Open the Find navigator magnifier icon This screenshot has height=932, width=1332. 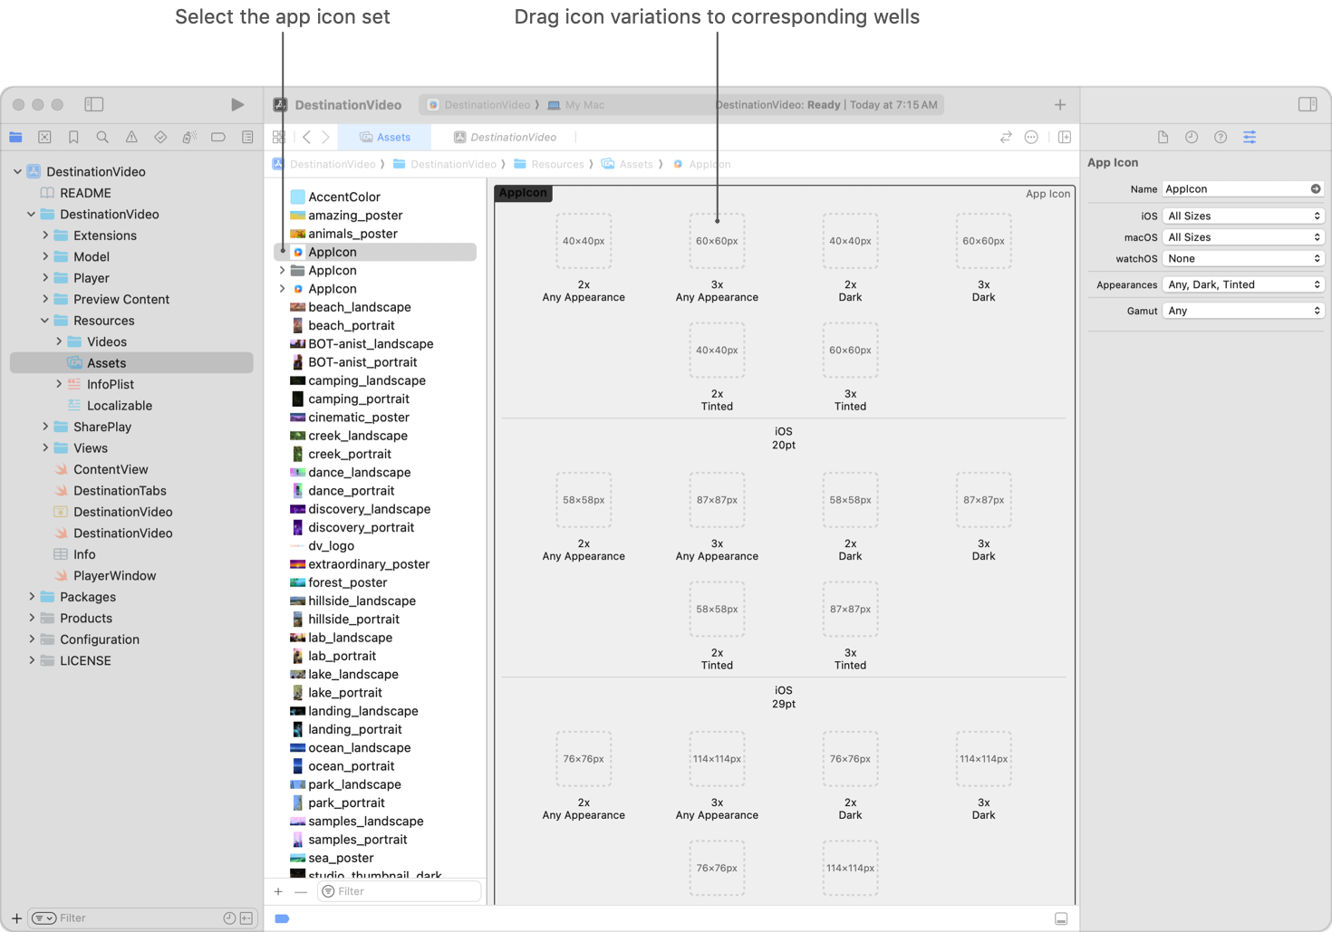click(102, 138)
